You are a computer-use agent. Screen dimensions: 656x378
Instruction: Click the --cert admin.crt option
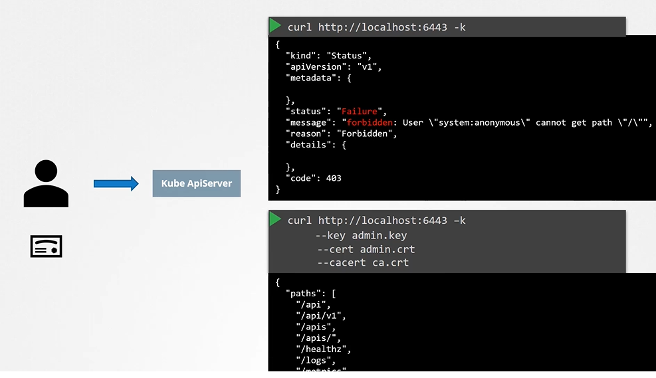click(365, 249)
